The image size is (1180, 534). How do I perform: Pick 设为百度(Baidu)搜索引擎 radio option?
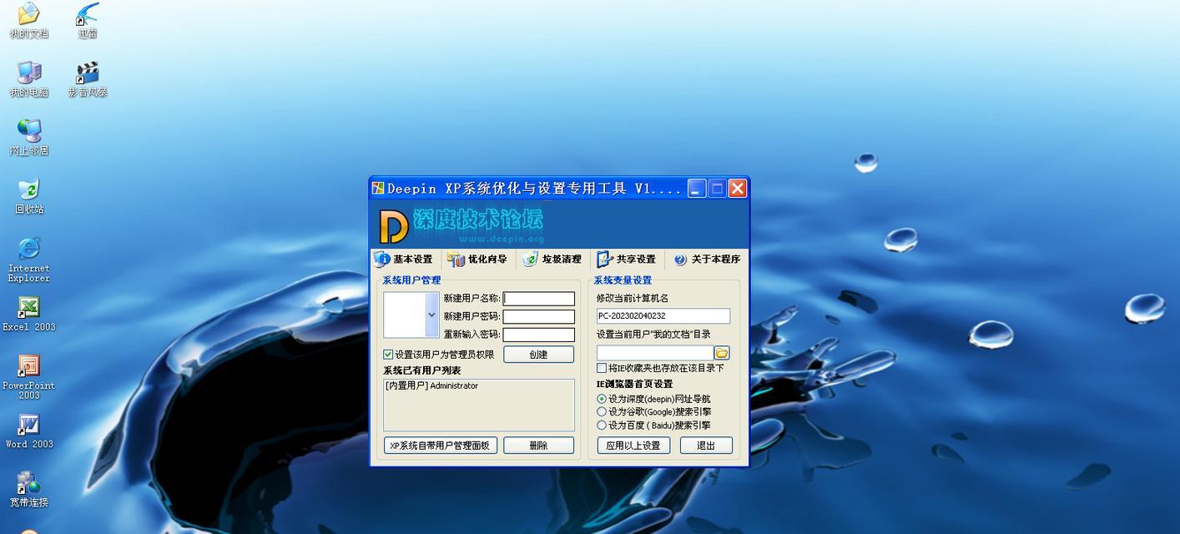(602, 425)
